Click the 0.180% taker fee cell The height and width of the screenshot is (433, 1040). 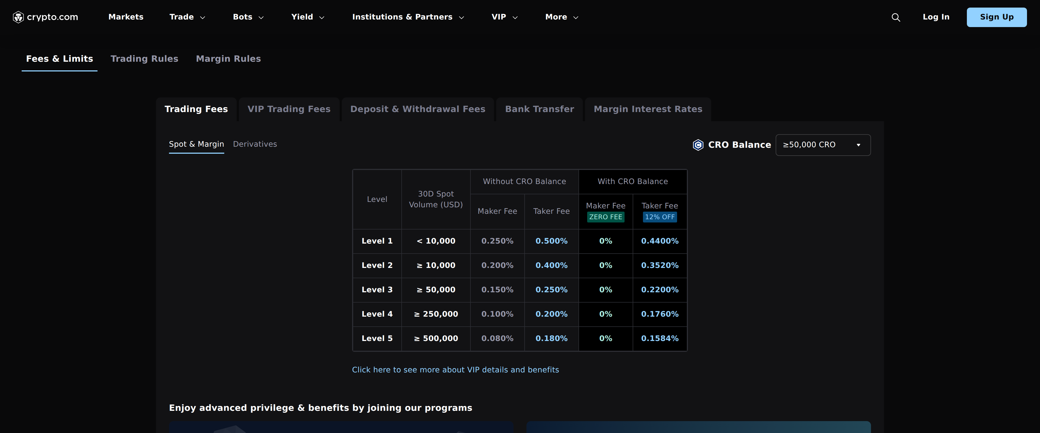(x=551, y=339)
